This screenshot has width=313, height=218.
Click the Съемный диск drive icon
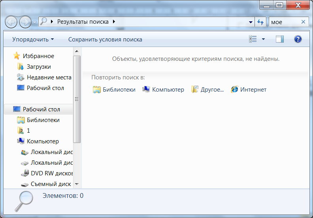[x=25, y=185]
